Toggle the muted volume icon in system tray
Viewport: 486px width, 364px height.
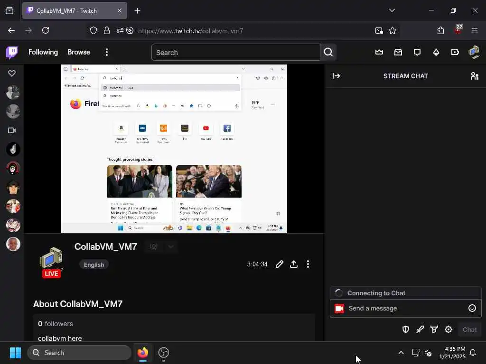(428, 353)
